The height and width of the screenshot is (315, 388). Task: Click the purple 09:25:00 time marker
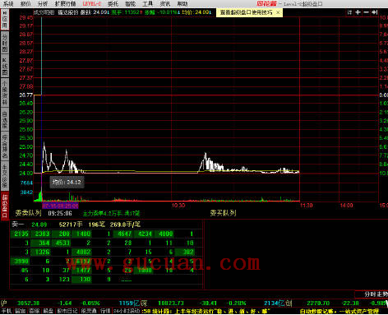(60, 206)
